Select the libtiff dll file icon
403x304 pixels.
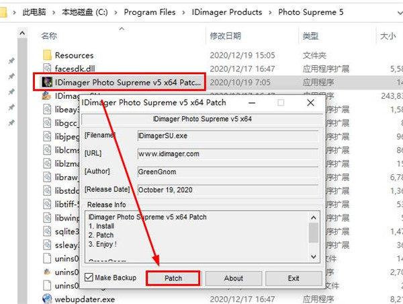tap(47, 204)
